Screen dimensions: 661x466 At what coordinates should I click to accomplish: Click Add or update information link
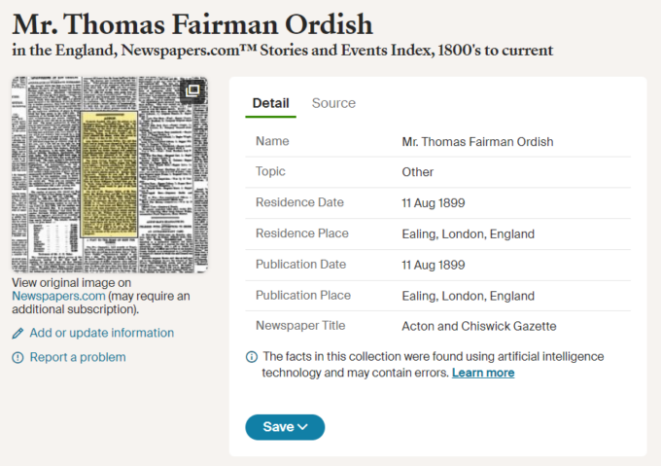pos(102,333)
